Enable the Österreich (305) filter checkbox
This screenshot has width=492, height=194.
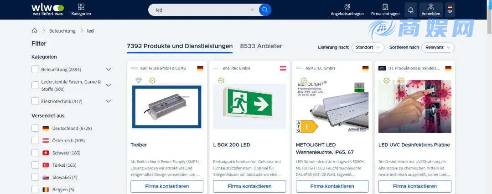pyautogui.click(x=35, y=141)
